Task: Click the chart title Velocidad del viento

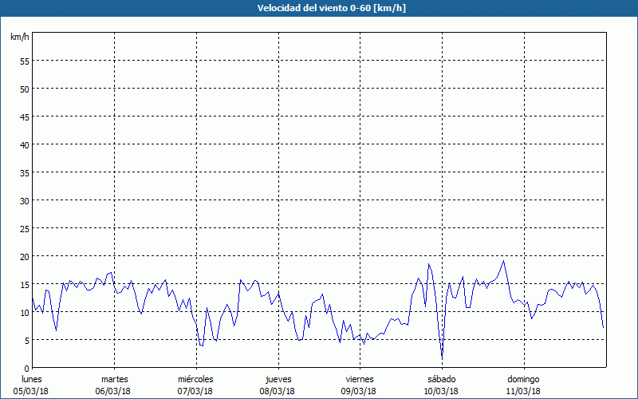Action: [319, 8]
